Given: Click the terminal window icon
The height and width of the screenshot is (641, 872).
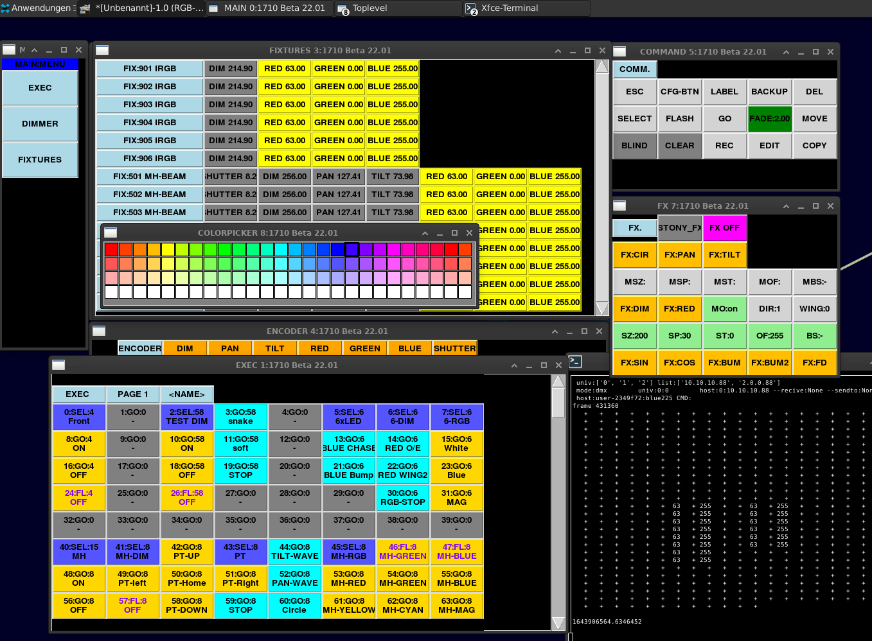Looking at the screenshot, I should [x=576, y=362].
